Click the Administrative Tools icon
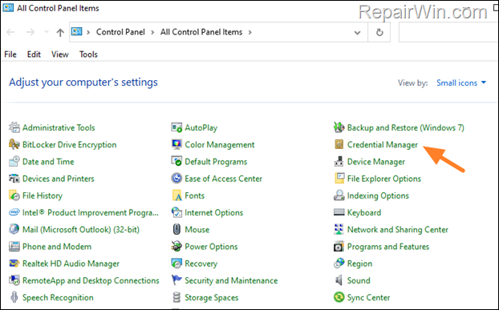499x310 pixels. 14,127
